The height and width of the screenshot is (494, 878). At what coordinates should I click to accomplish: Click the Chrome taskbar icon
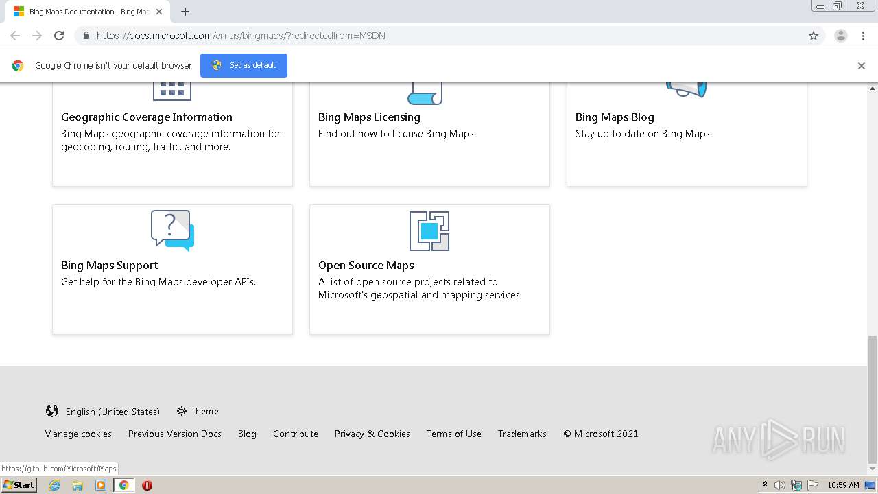tap(123, 485)
